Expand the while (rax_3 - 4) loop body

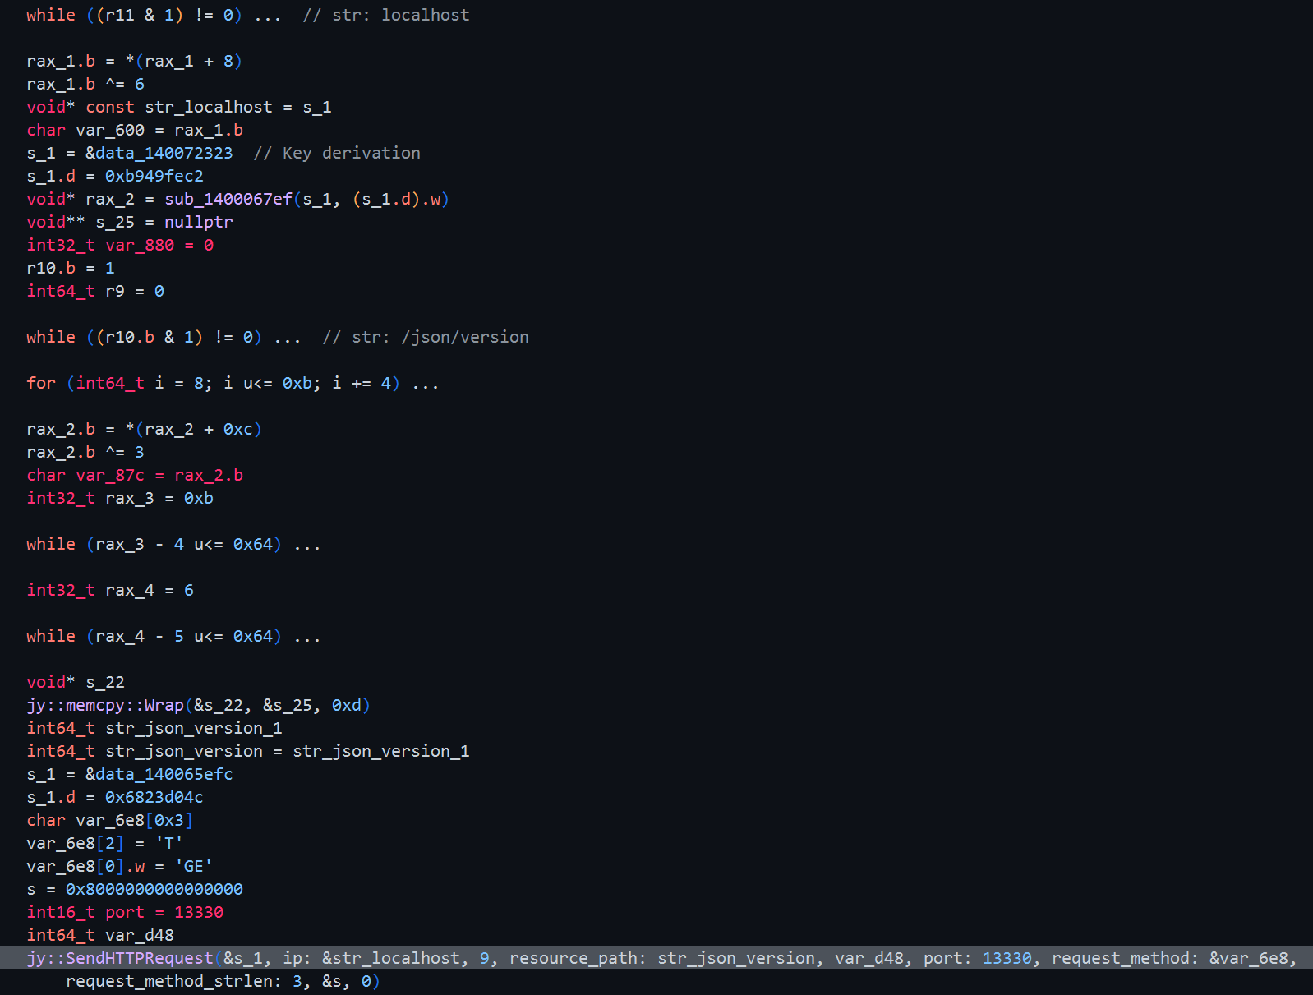(x=307, y=545)
